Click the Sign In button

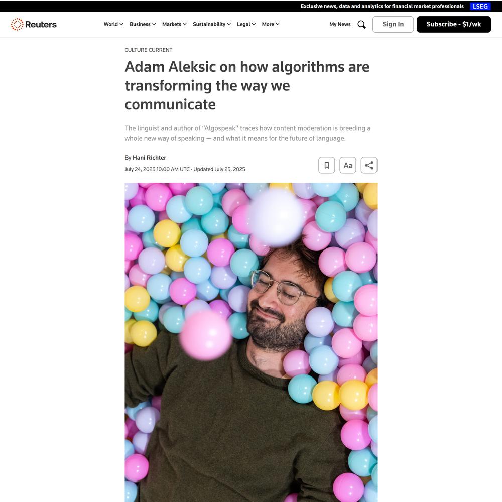tap(393, 24)
